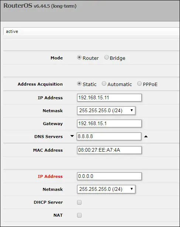
Task: Edit the red IP Address field 0.0.0.0
Action: tap(109, 176)
